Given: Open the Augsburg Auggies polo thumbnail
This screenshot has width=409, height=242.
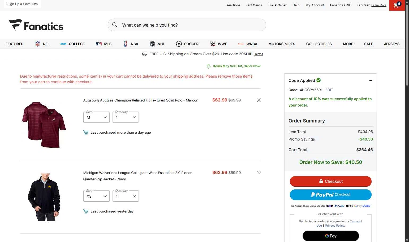Looking at the screenshot, I should (44, 125).
